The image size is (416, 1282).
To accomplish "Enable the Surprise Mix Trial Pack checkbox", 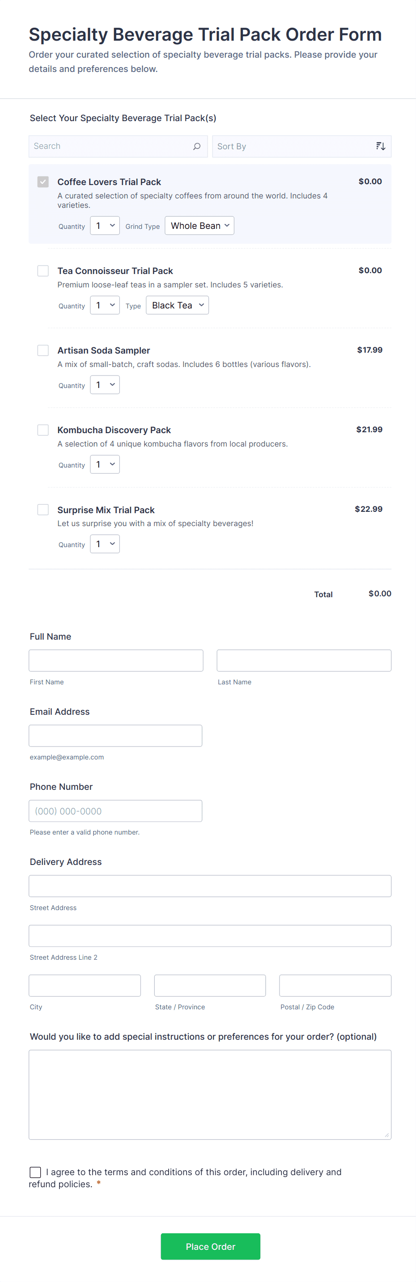I will coord(43,510).
